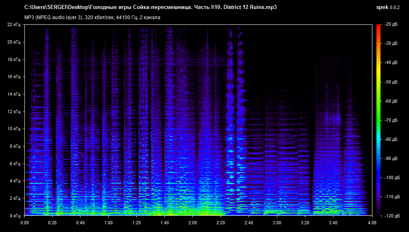Select the 4:08 end time marker
The height and width of the screenshot is (232, 409).
[x=372, y=223]
